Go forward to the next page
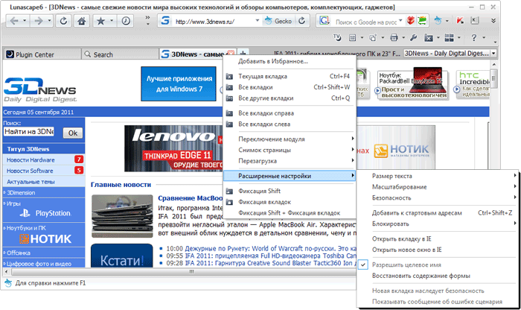The image size is (521, 310). pyautogui.click(x=38, y=22)
